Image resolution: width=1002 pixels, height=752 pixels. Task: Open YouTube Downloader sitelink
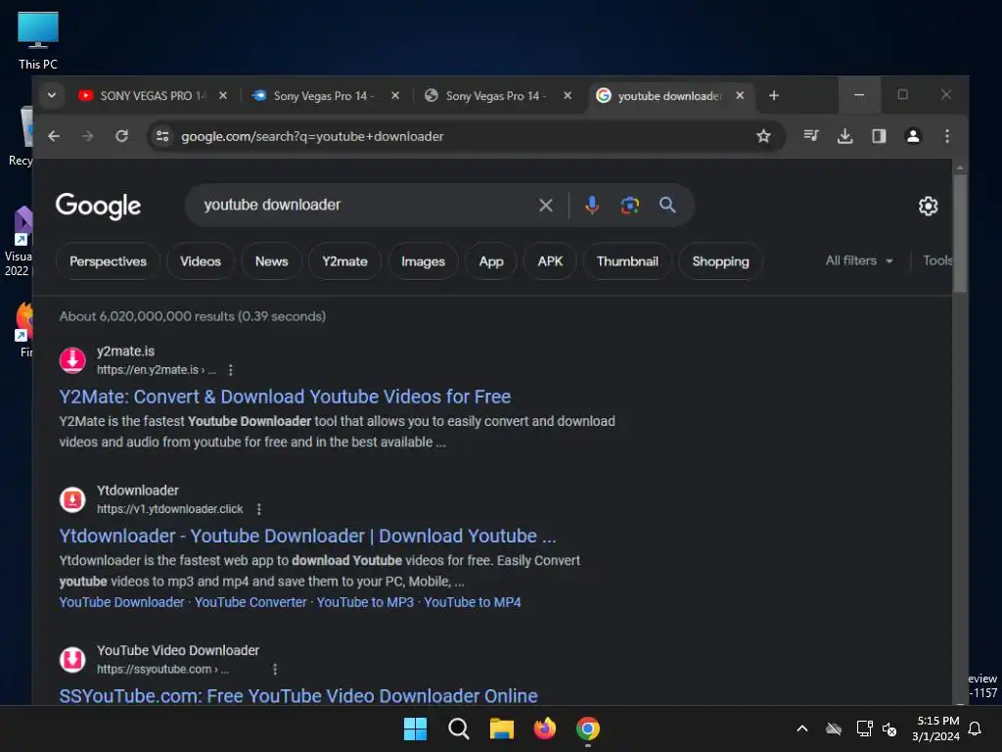coord(121,602)
